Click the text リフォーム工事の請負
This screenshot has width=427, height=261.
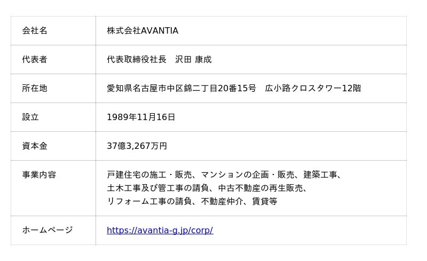pos(149,202)
